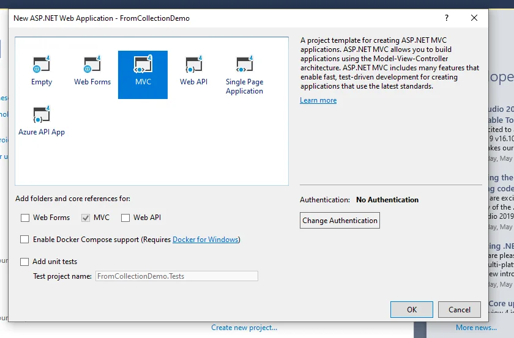The height and width of the screenshot is (338, 514).
Task: Click the dialog title FromCollectionDemo text
Action: [x=155, y=18]
